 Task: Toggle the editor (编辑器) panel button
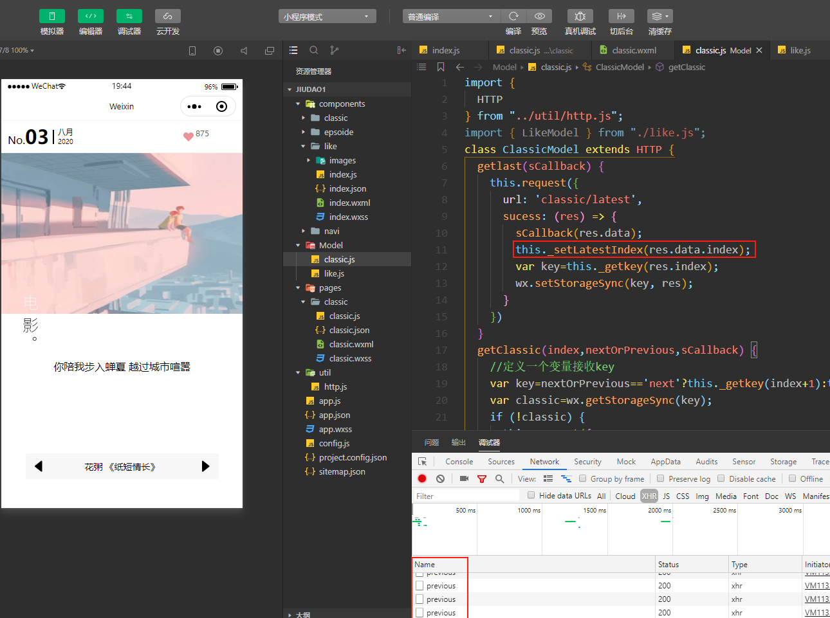click(x=91, y=16)
